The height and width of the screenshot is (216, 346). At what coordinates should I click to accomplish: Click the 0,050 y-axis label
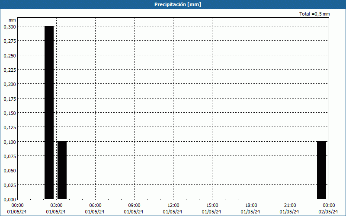point(10,171)
